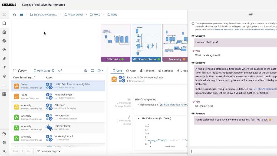Click the edit pencil icon on timeline
The width and height of the screenshot is (277, 156).
point(129,117)
